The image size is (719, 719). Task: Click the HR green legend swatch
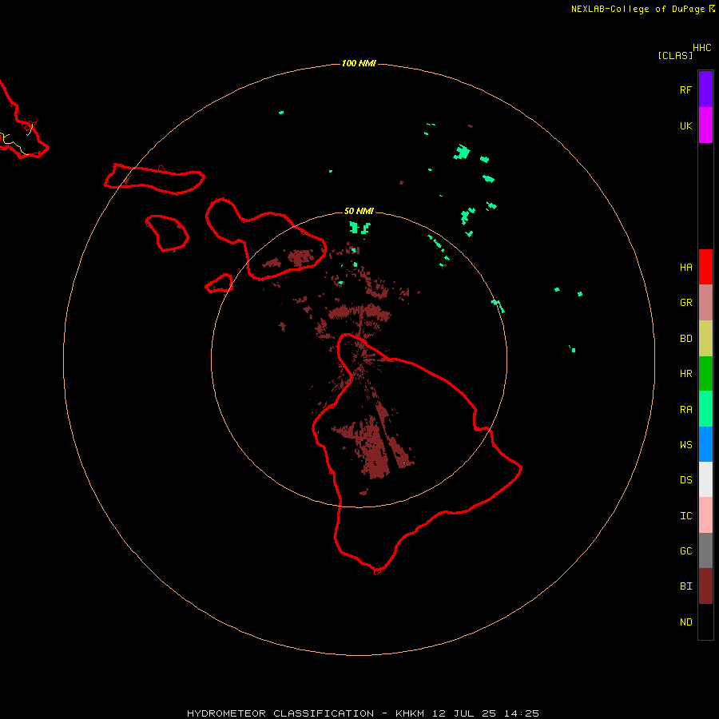[705, 373]
